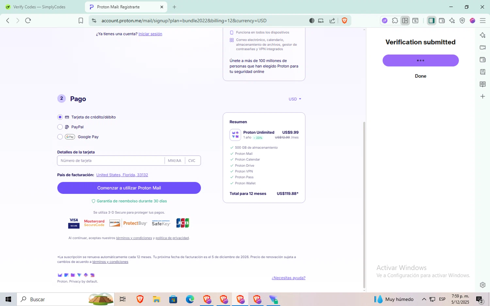Open Wallet icon in the sidebar

482,60
